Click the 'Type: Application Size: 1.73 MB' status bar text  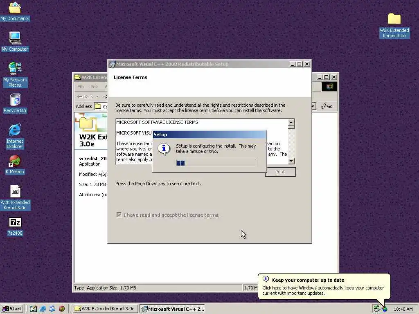pyautogui.click(x=105, y=288)
